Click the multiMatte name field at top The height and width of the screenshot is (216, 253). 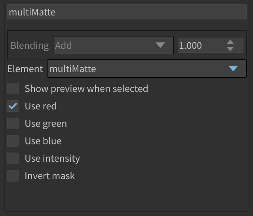click(127, 12)
